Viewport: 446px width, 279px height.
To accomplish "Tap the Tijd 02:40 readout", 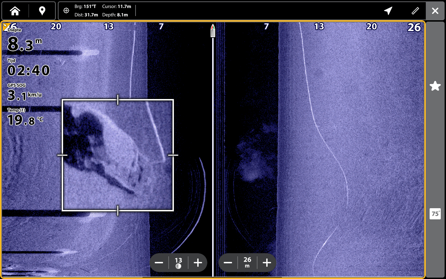I will [x=29, y=68].
